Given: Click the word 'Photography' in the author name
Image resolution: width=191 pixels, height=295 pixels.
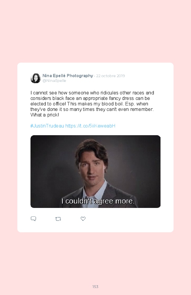Looking at the screenshot, I should (x=80, y=76).
